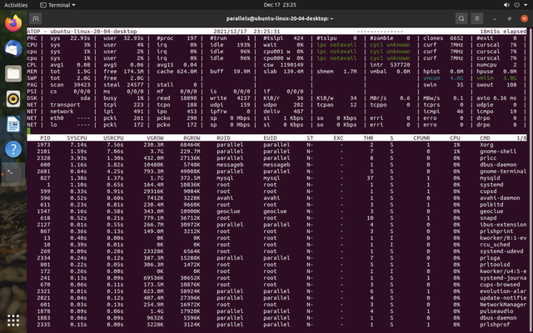Click the mysqld command entry
The width and height of the screenshot is (533, 333).
click(490, 178)
